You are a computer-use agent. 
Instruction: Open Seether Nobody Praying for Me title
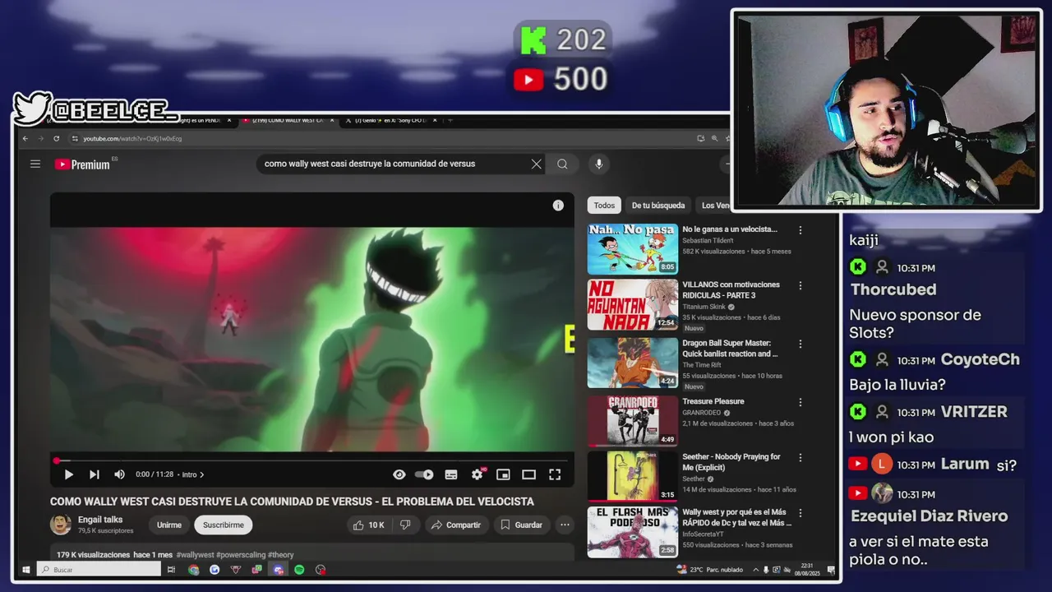(x=731, y=462)
